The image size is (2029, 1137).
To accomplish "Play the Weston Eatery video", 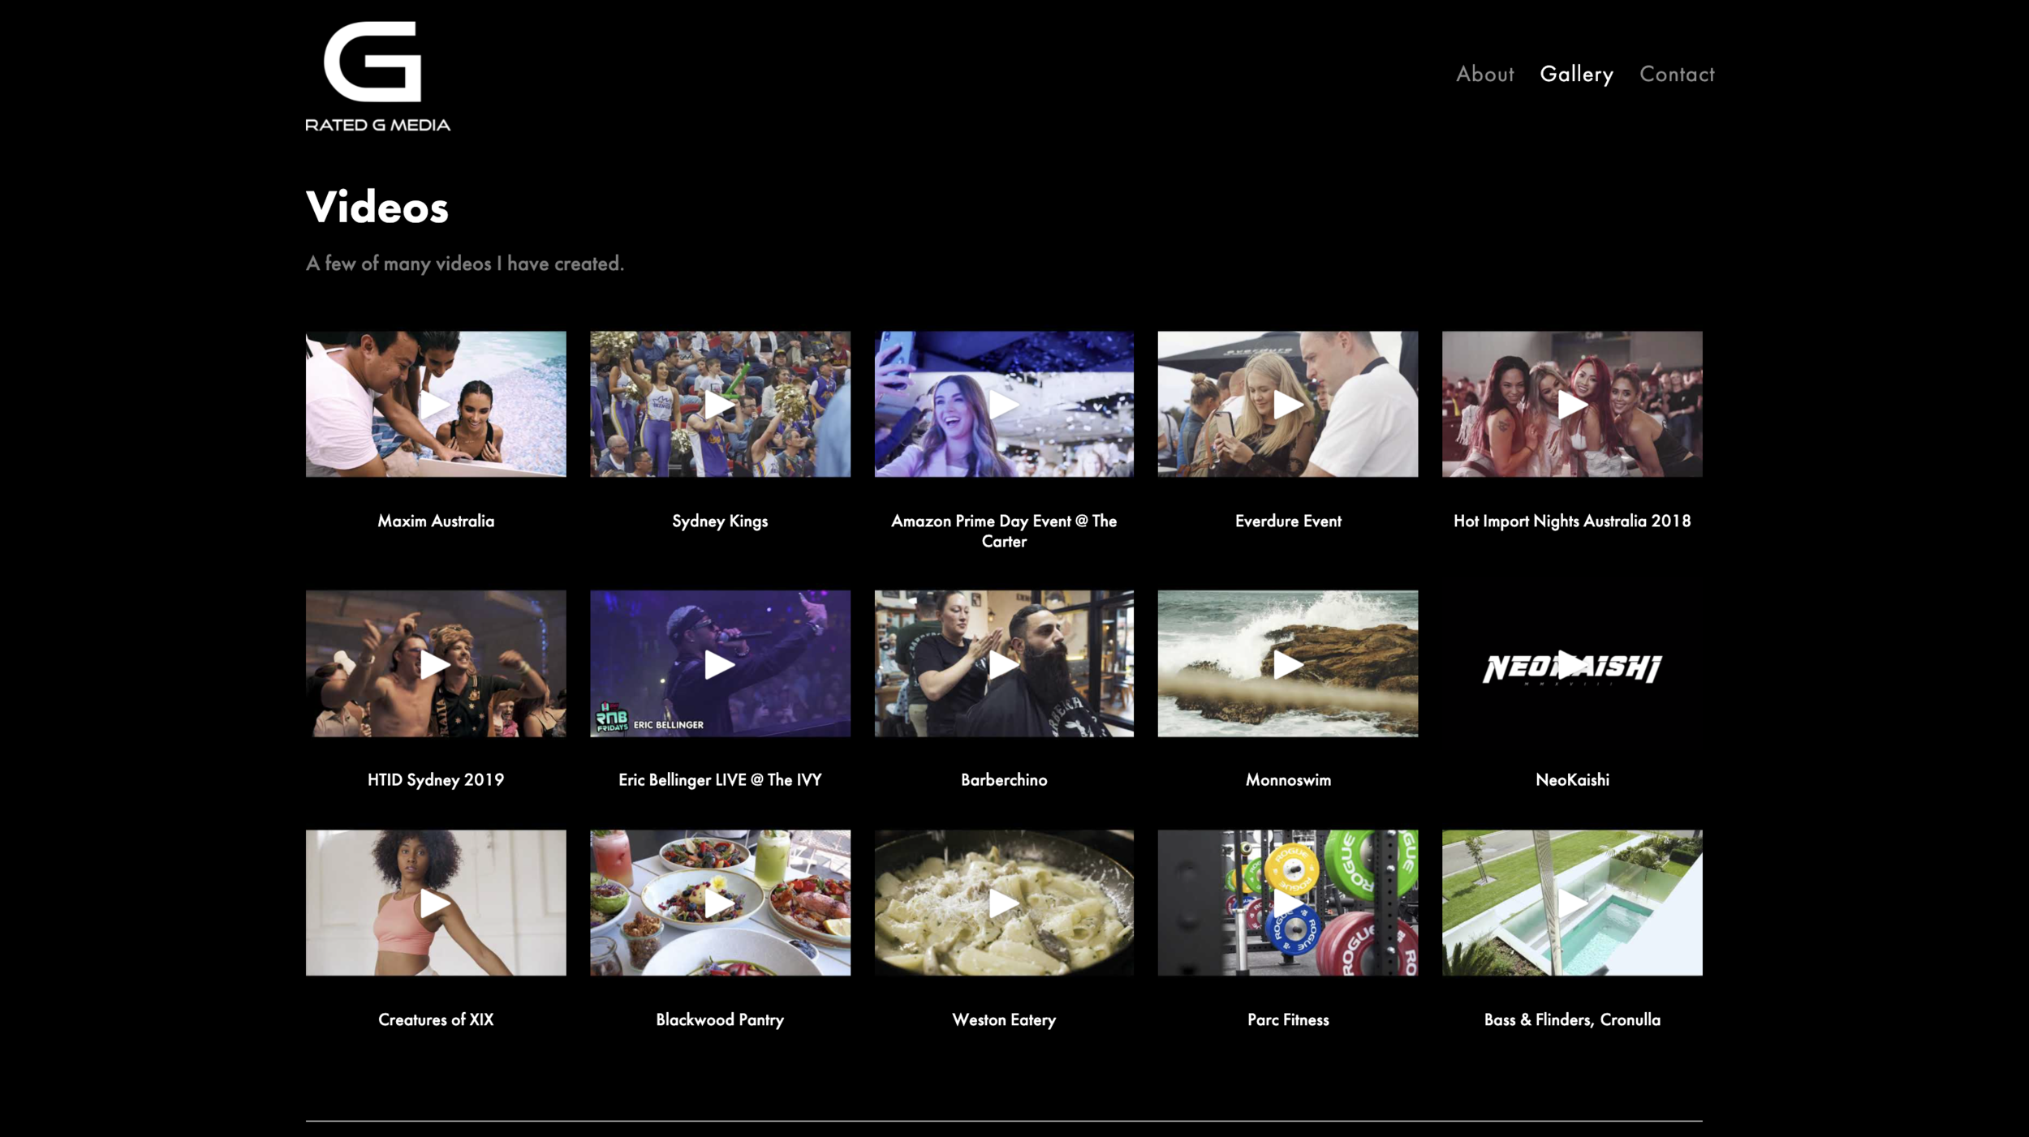I will tap(1004, 903).
